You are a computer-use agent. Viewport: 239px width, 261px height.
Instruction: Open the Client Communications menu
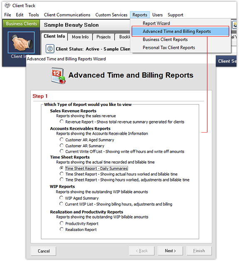(67, 15)
